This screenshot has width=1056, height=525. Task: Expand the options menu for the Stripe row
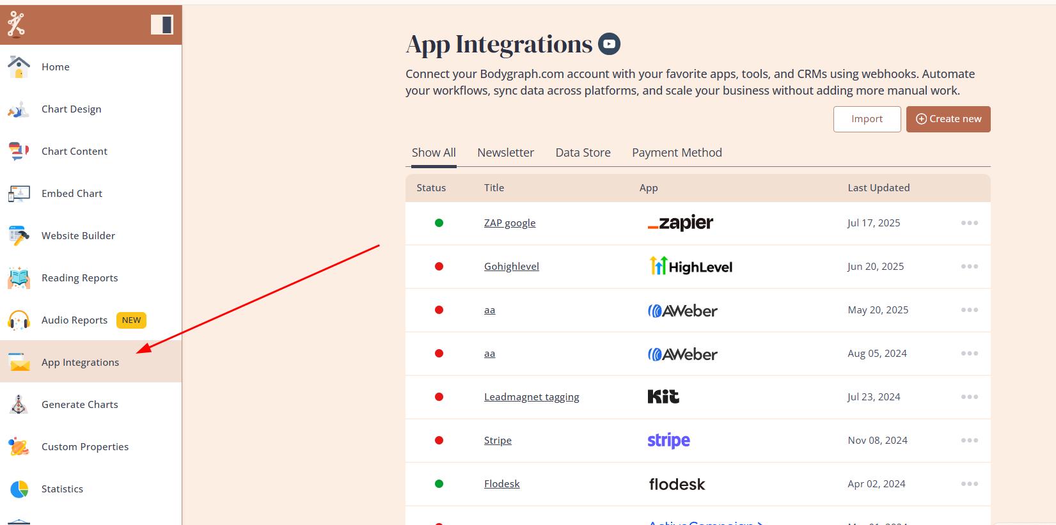969,441
